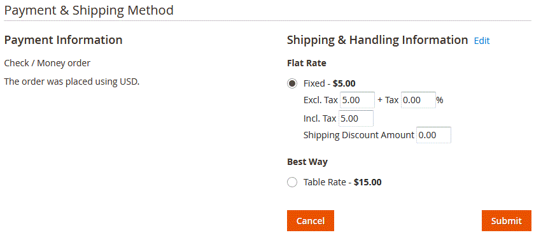Click the Payment & Shipping Method heading
This screenshot has height=235, width=534.
[x=89, y=10]
